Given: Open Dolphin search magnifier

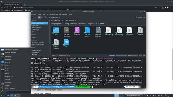Looking at the screenshot, I should 144,17.
